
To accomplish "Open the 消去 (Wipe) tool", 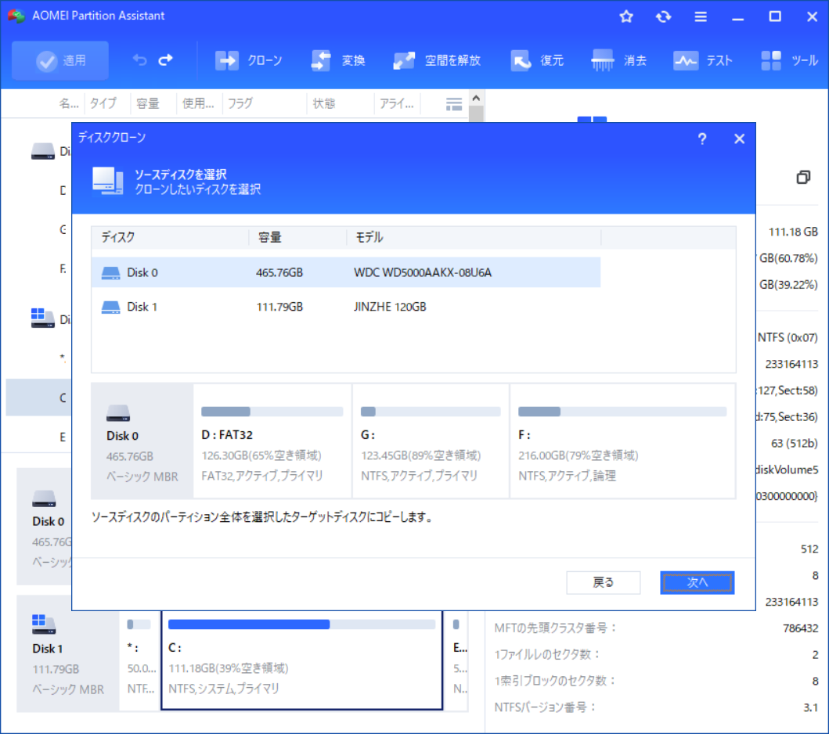I will point(619,60).
